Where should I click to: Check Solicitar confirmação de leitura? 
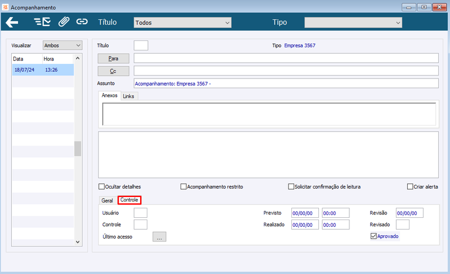click(x=291, y=186)
